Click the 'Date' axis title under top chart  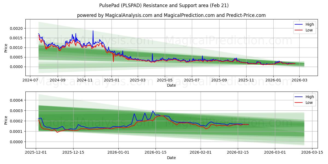pyautogui.click(x=171, y=85)
